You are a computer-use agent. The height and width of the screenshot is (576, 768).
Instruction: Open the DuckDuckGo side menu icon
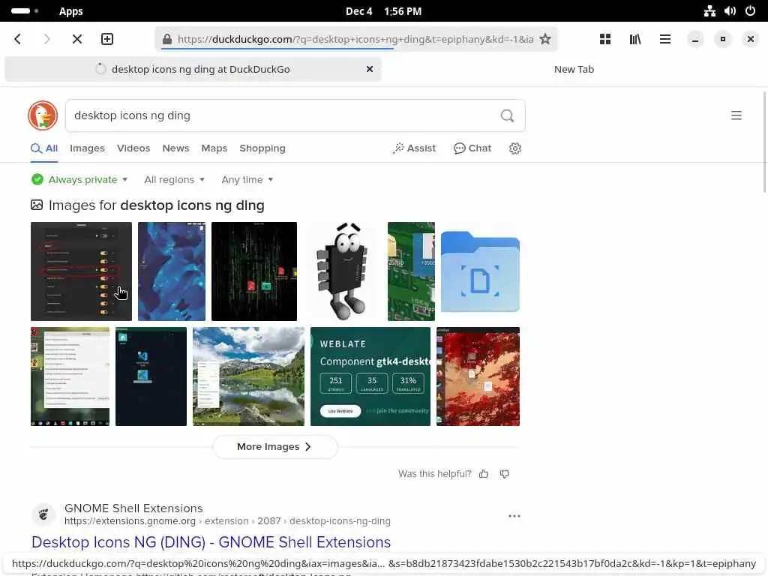(x=736, y=115)
